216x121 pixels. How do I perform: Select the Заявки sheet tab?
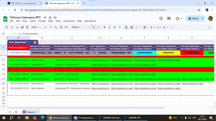(x=31, y=112)
